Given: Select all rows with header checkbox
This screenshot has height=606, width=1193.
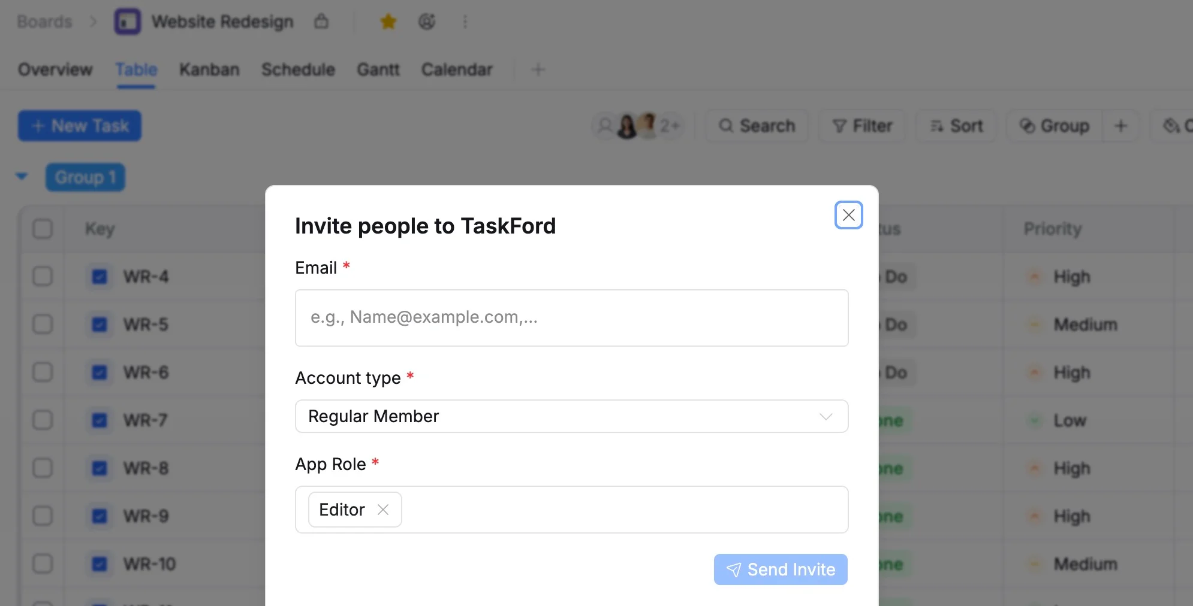Looking at the screenshot, I should pos(43,229).
